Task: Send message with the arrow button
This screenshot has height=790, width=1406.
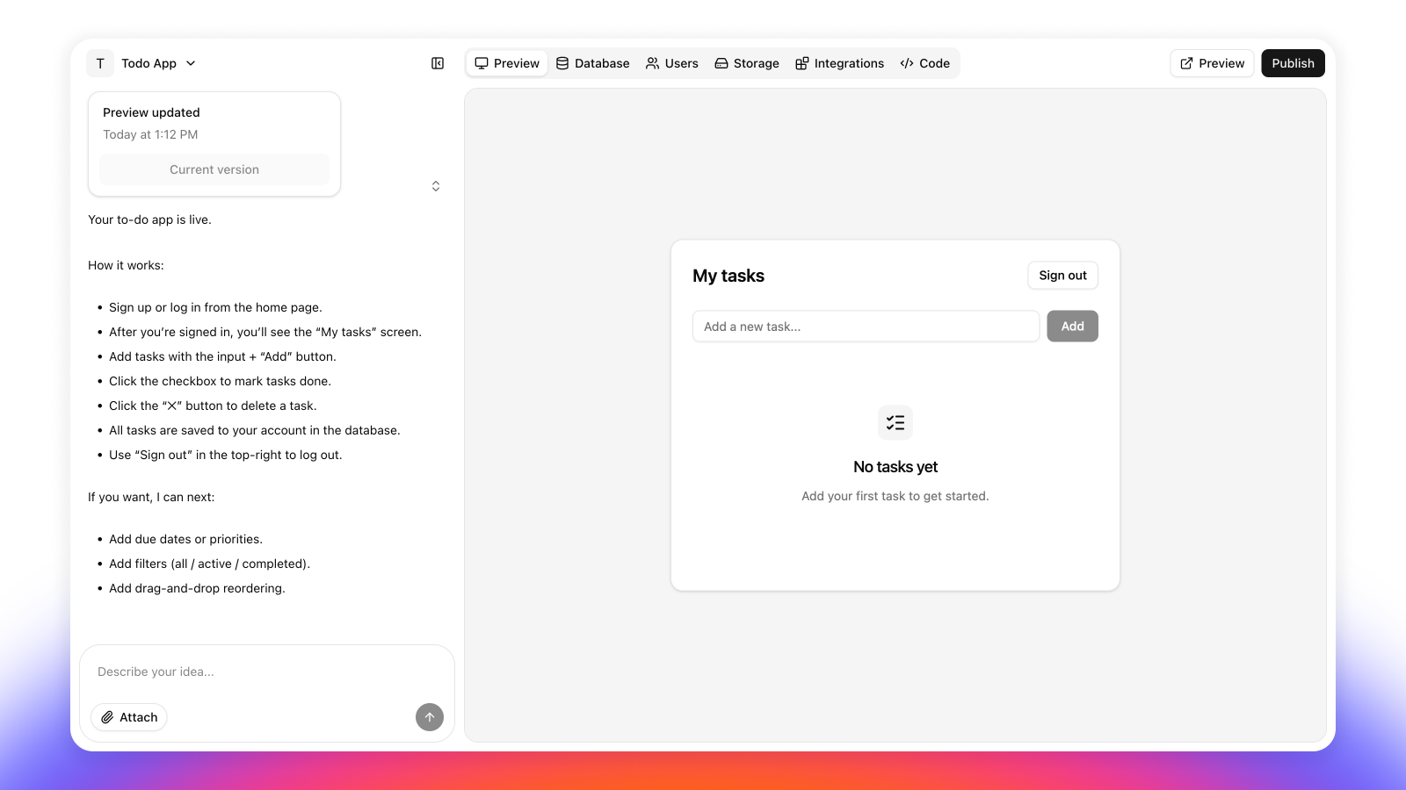Action: pyautogui.click(x=429, y=716)
